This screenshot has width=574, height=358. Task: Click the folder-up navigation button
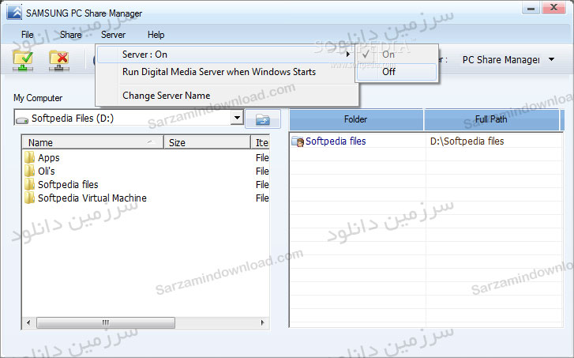(x=263, y=119)
